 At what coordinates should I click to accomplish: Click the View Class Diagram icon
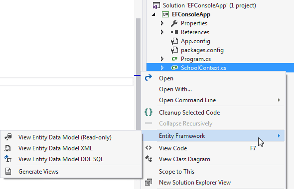click(x=148, y=159)
